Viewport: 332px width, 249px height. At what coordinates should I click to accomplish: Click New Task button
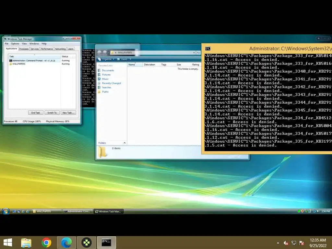(x=68, y=113)
